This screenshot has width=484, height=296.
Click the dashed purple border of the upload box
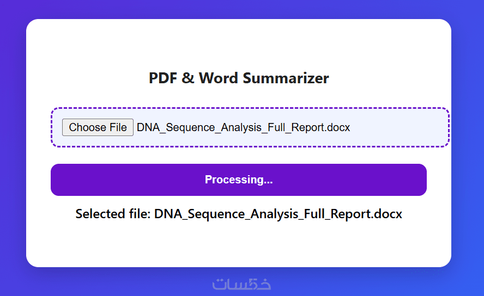250,108
